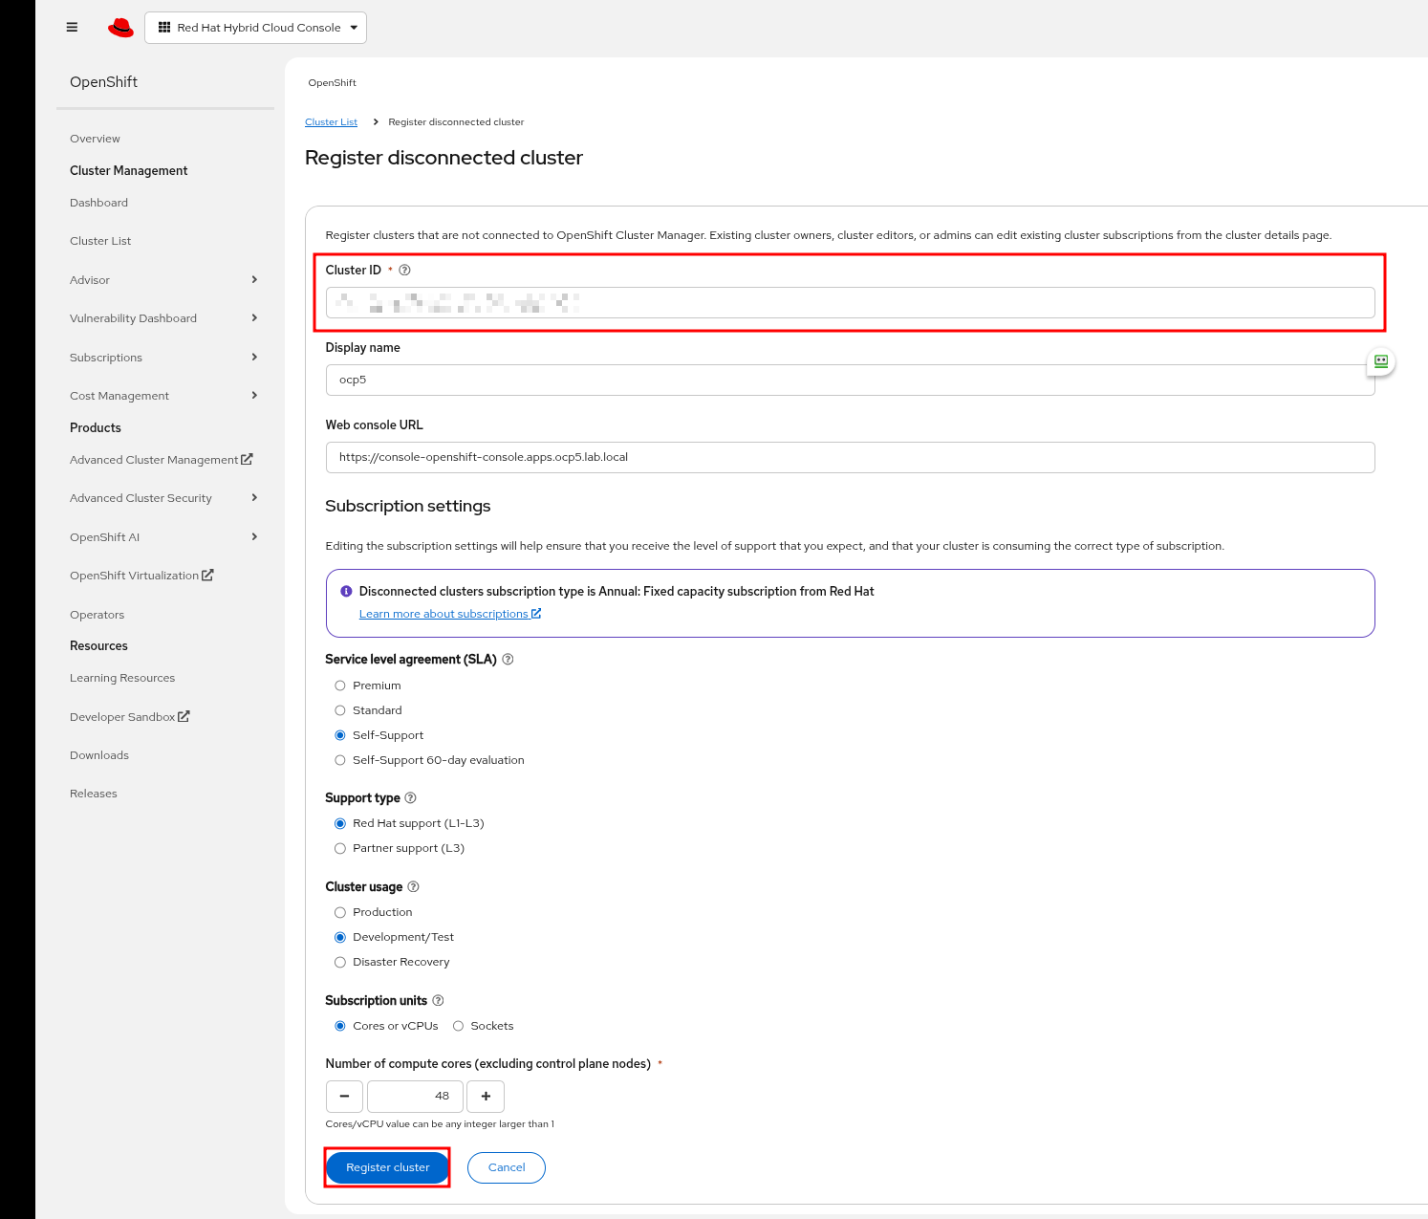Open the Operators sidebar item
Screen dimensions: 1428x1219
97,615
